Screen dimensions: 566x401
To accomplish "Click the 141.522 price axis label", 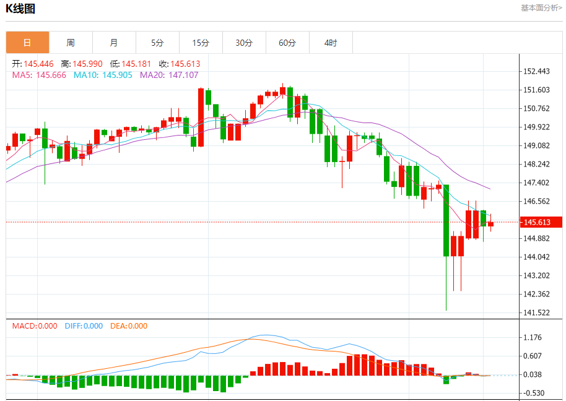I will (536, 313).
